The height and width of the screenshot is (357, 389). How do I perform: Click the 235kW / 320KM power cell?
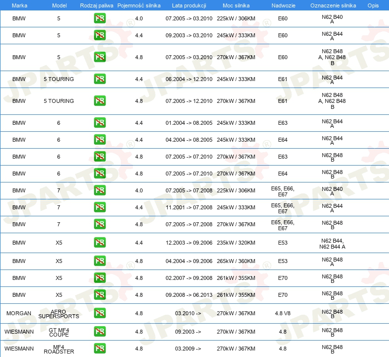[x=236, y=243]
